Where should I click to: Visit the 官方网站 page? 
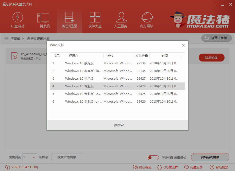click(146, 20)
